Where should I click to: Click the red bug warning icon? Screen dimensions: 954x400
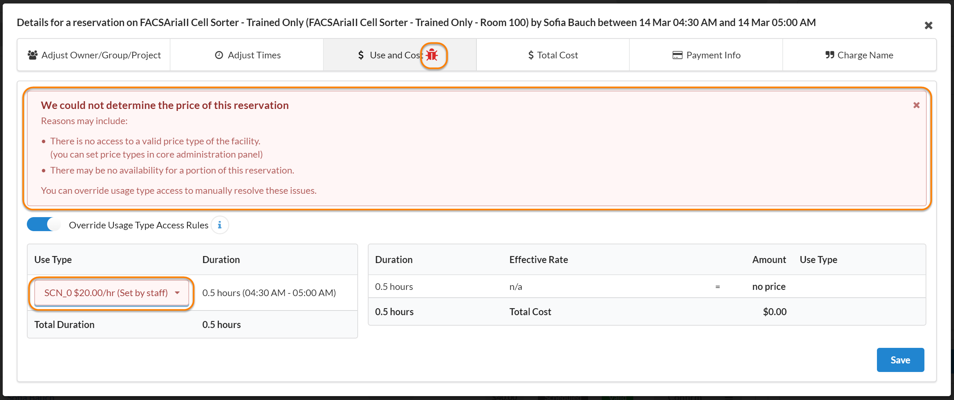point(432,55)
